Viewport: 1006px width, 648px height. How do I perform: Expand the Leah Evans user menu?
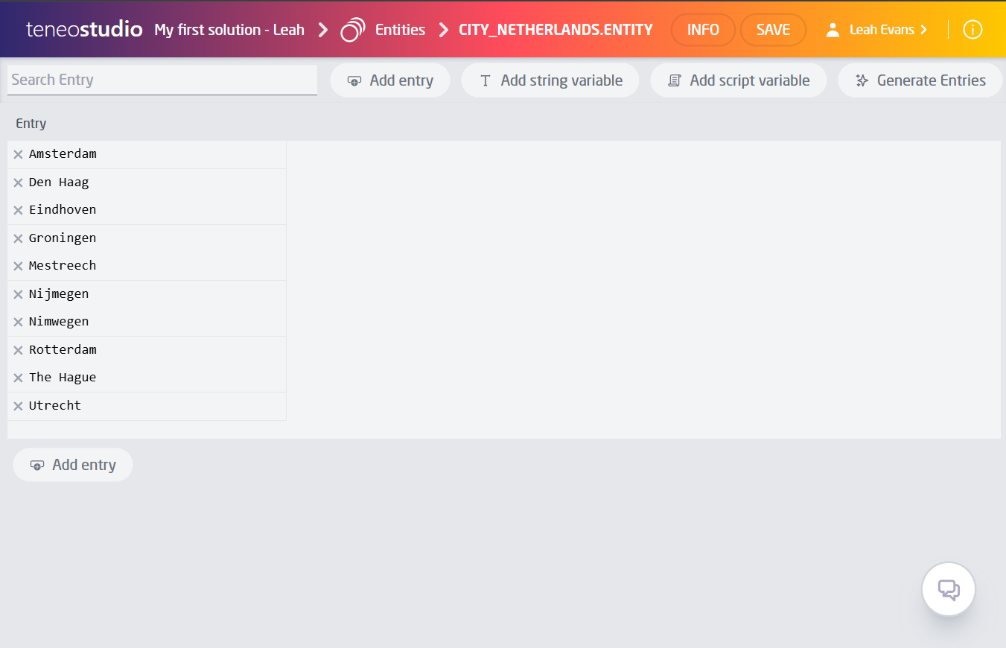tap(879, 30)
